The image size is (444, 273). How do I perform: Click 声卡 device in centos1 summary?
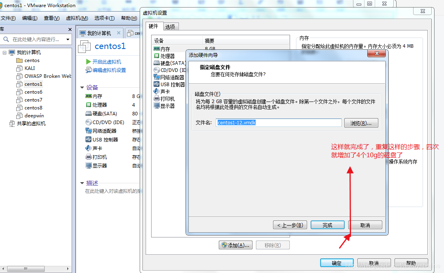(94, 149)
